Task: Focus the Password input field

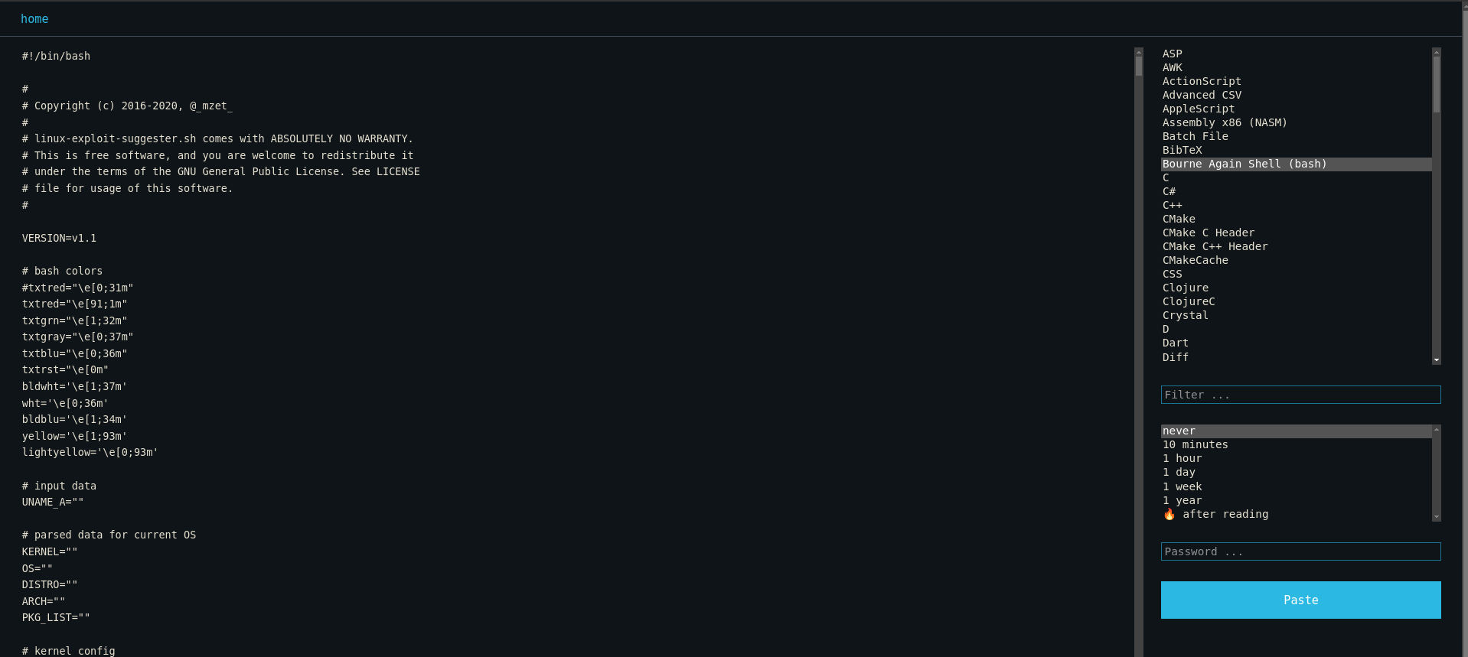Action: (1300, 551)
